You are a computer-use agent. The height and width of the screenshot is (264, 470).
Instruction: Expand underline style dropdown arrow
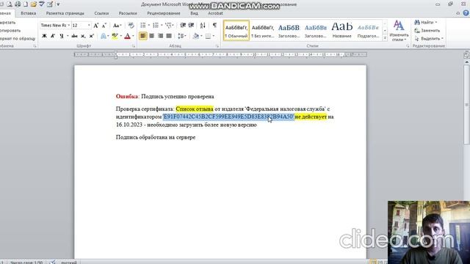pyautogui.click(x=68, y=36)
